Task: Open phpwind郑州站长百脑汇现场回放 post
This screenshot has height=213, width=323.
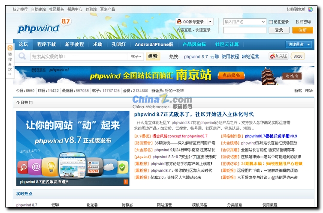Action: (269, 143)
